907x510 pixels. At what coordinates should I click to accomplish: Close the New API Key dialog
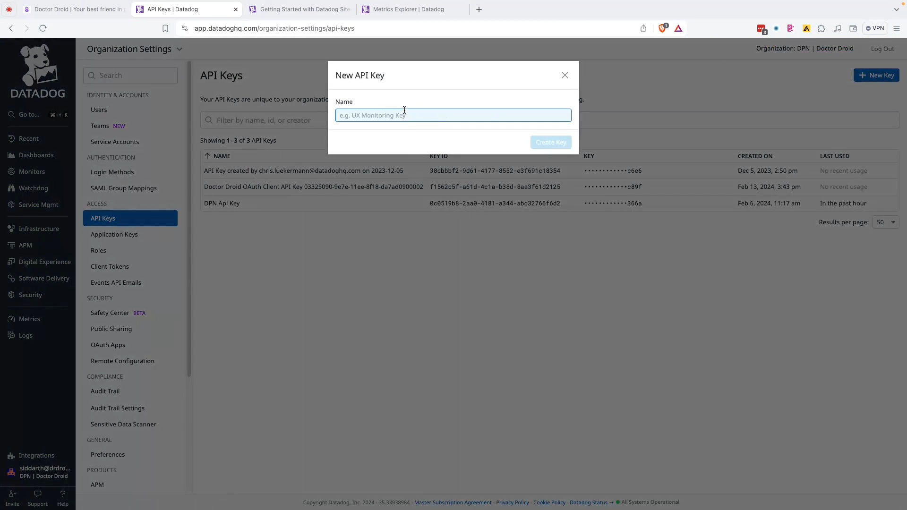565,76
